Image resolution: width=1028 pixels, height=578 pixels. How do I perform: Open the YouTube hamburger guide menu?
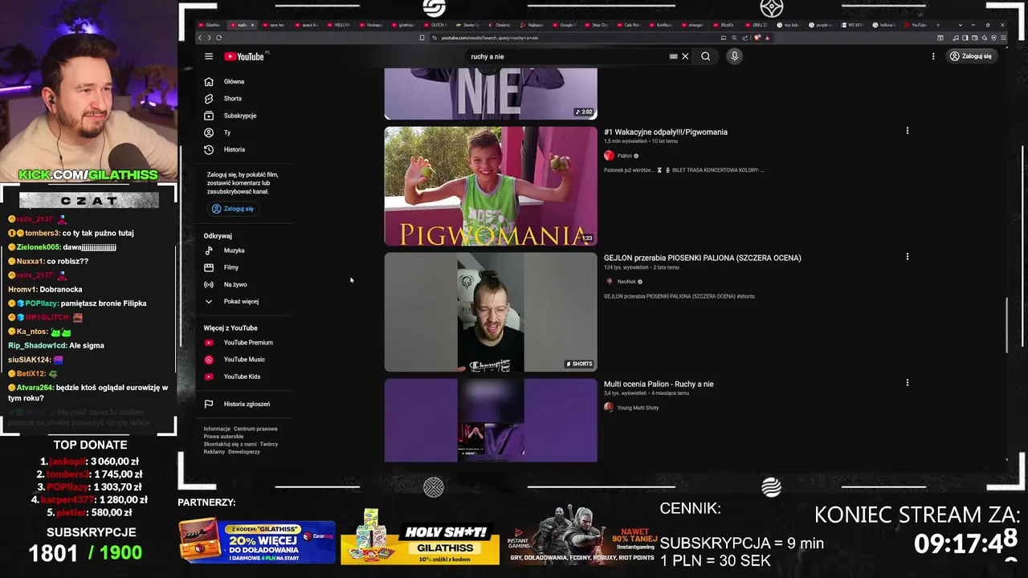pos(209,56)
